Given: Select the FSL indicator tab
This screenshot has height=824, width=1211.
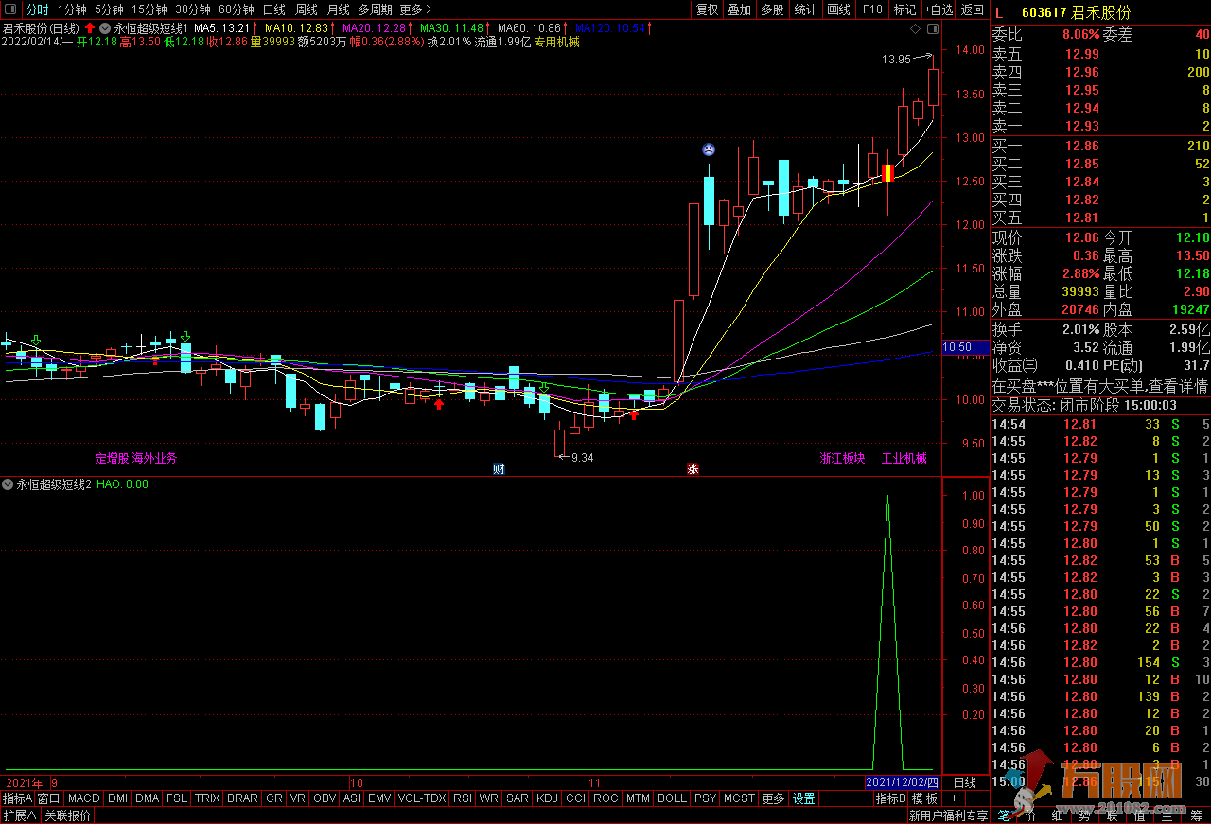Looking at the screenshot, I should (177, 798).
